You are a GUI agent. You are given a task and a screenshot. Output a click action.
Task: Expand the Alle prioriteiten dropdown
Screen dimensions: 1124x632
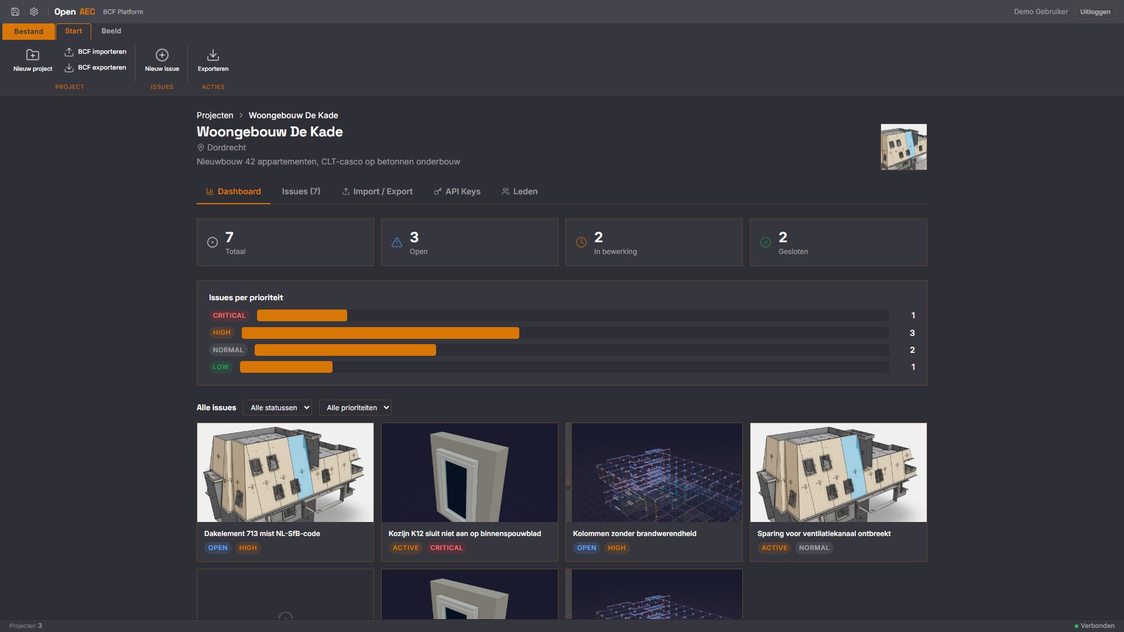[355, 408]
